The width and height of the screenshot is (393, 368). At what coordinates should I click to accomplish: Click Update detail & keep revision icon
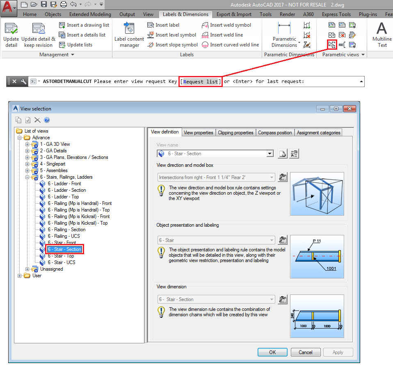point(38,34)
